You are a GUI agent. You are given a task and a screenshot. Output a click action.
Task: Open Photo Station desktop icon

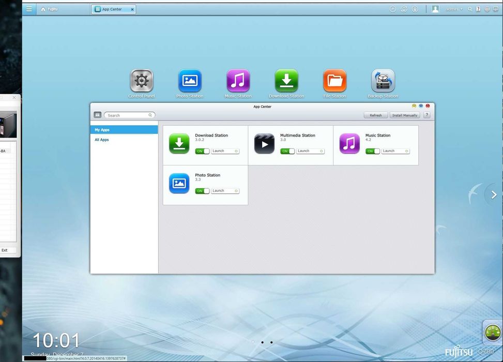pyautogui.click(x=190, y=81)
